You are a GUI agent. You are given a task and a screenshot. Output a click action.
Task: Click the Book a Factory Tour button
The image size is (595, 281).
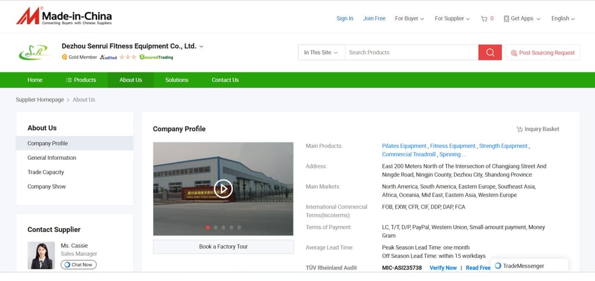click(223, 247)
